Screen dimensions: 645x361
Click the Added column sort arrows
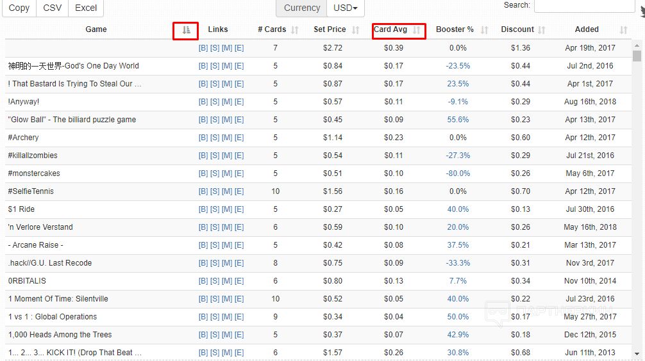click(624, 30)
